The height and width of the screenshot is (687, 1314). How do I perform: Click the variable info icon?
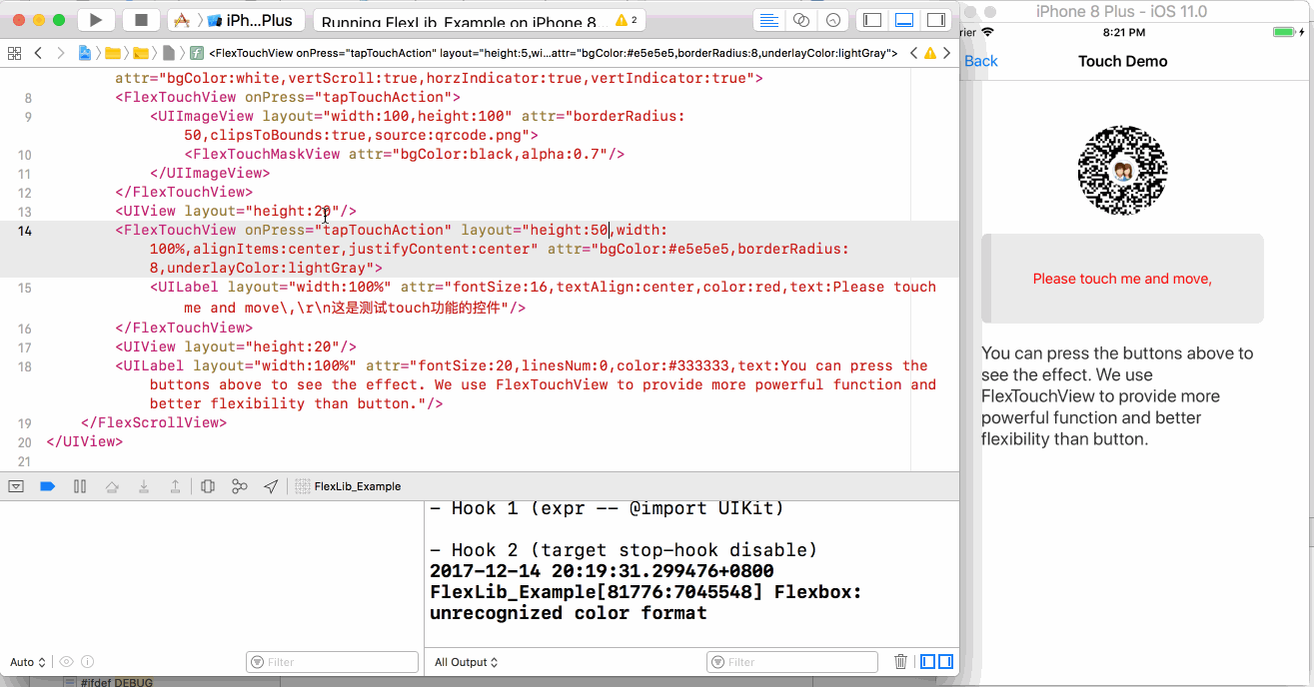pos(87,662)
